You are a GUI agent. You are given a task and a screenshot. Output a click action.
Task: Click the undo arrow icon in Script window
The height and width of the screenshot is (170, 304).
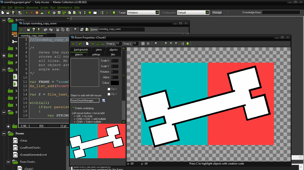[45, 29]
